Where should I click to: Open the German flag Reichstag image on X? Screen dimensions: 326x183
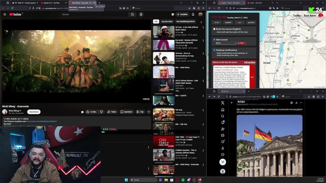pyautogui.click(x=269, y=146)
